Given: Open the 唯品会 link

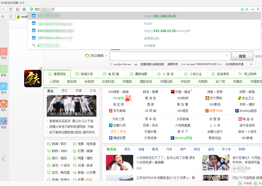Looking at the screenshot, I should (246, 119).
